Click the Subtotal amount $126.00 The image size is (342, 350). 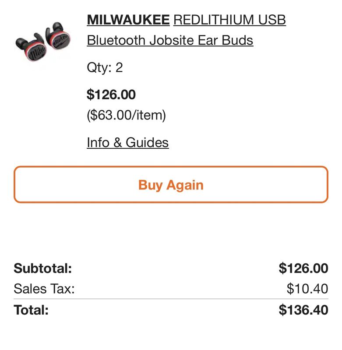[x=303, y=268]
